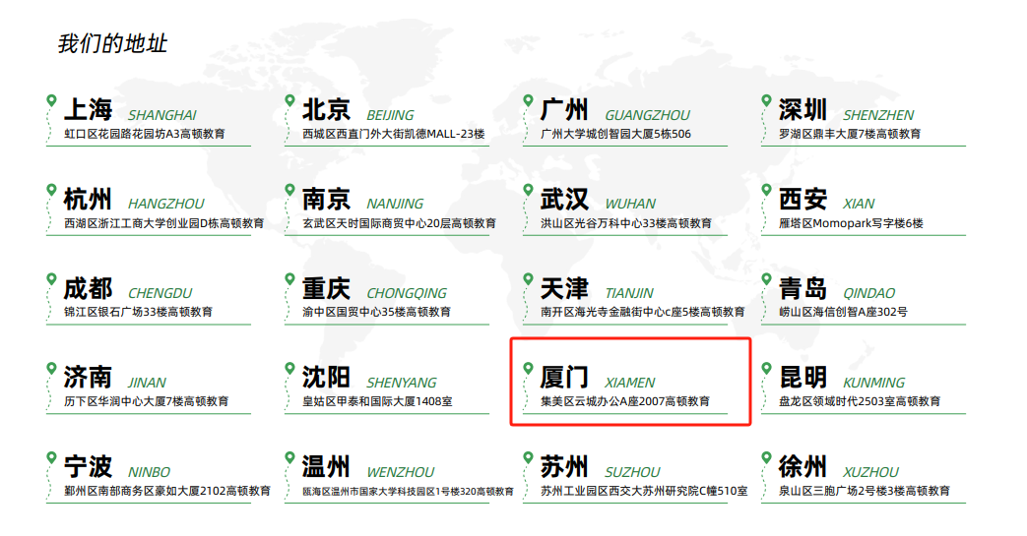
Task: Click address 集美区云城办公A座2007高顿教育
Action: [625, 401]
